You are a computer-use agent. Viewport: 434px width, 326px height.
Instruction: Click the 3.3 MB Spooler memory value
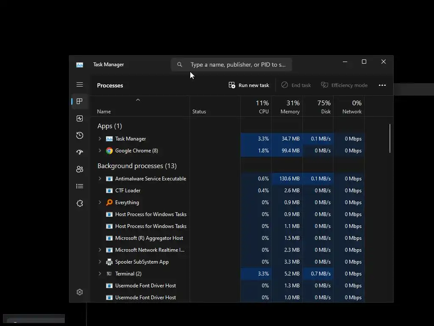coord(292,262)
